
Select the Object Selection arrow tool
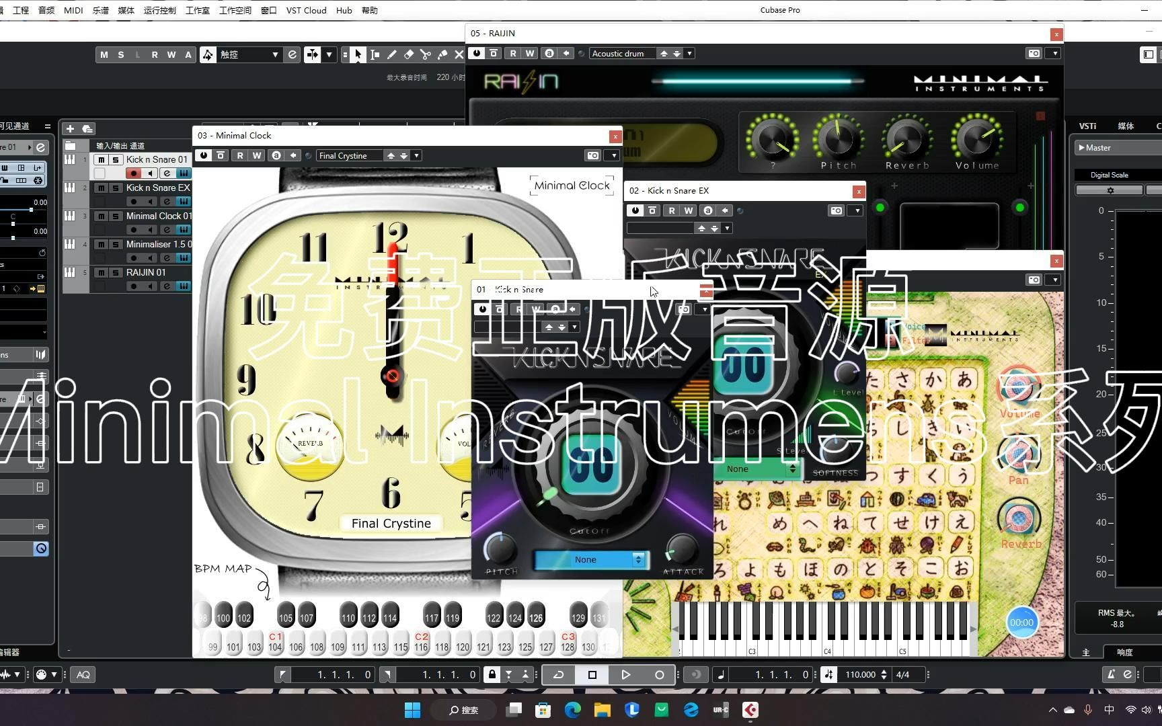(358, 54)
